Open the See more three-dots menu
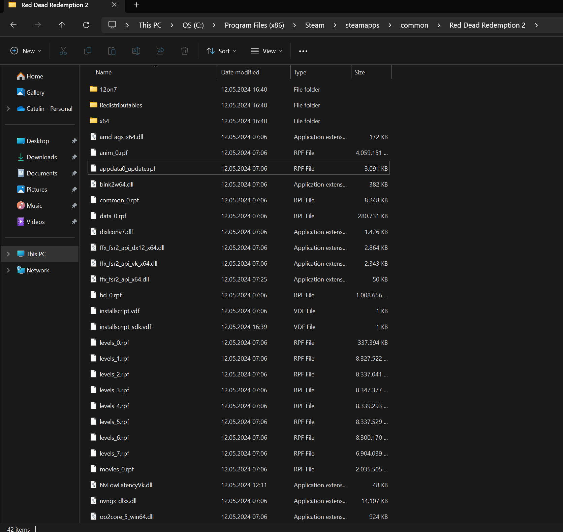 click(303, 51)
